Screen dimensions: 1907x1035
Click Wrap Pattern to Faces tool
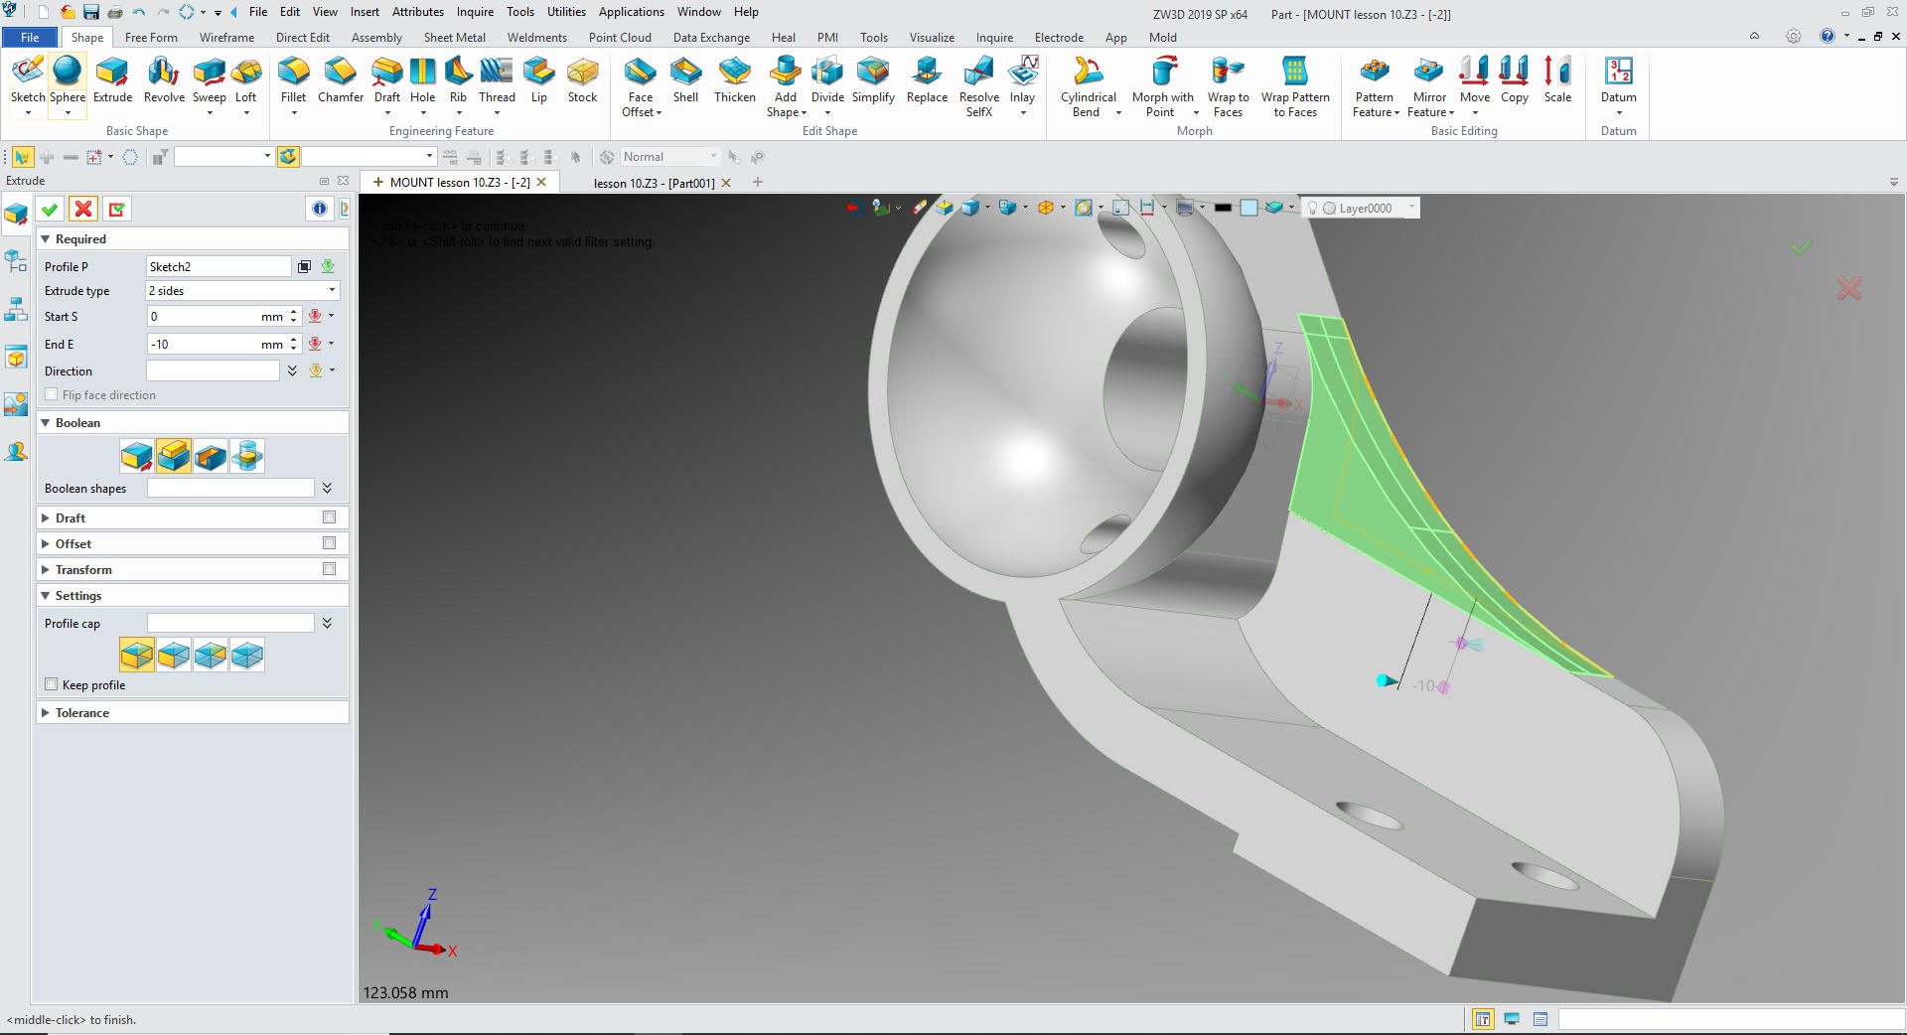click(1295, 86)
